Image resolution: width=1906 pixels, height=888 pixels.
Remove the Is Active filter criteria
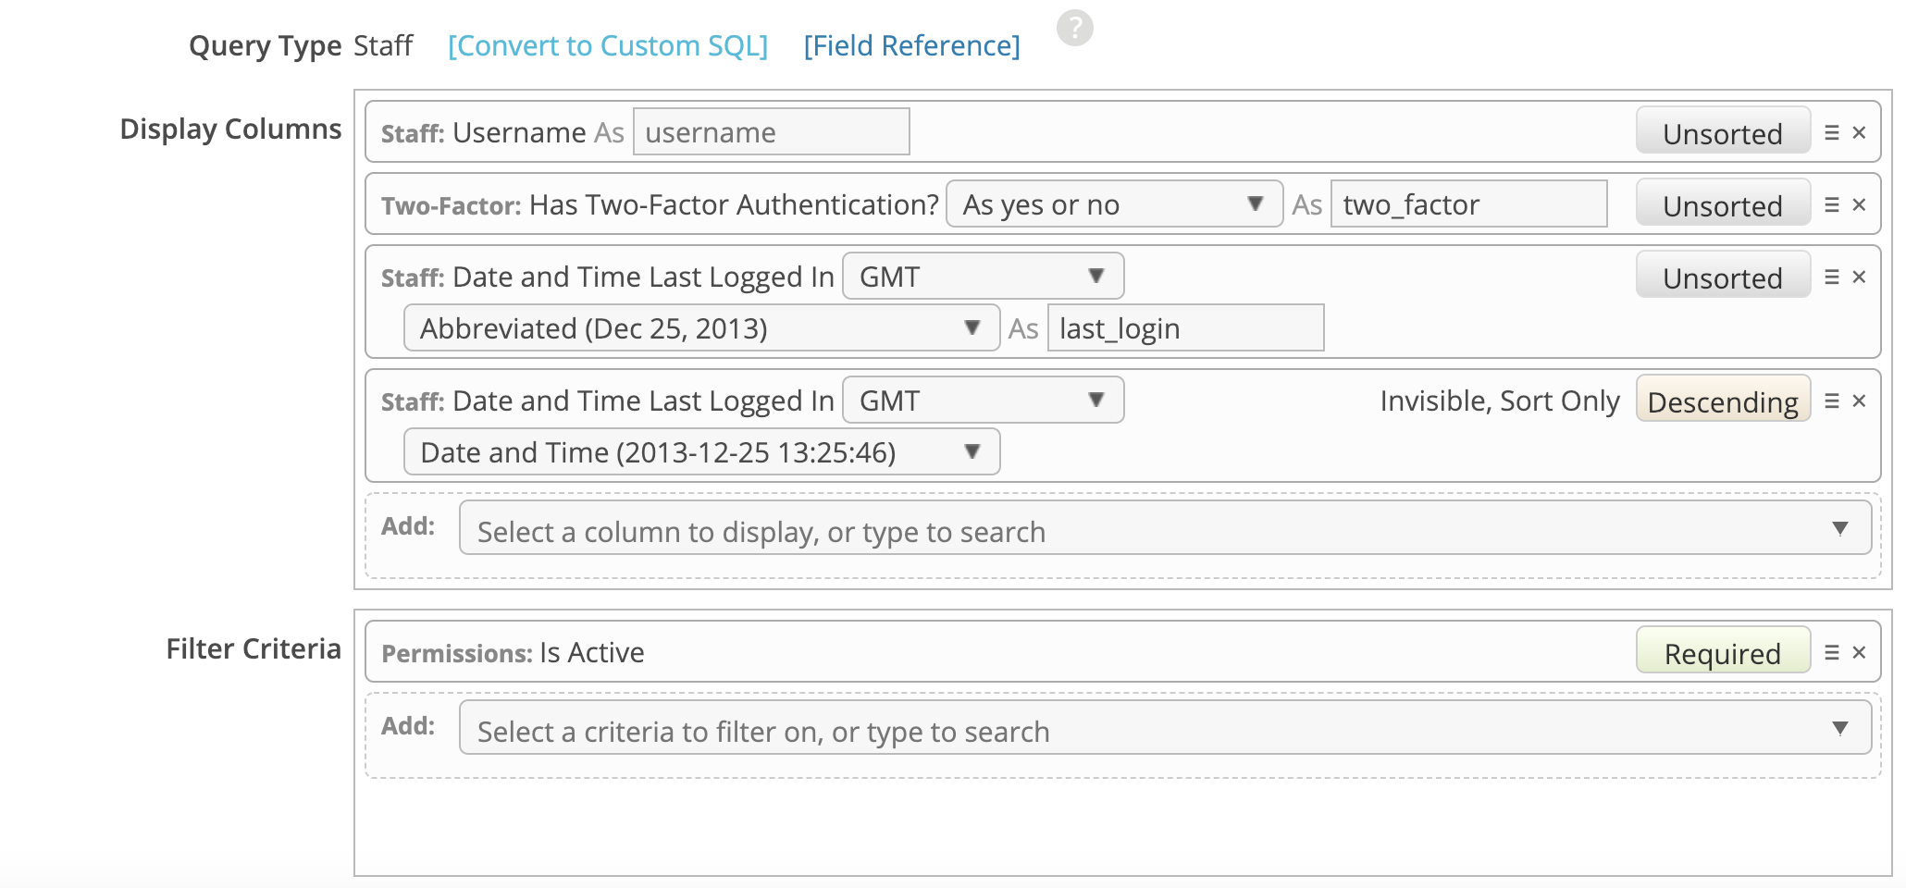click(1859, 652)
